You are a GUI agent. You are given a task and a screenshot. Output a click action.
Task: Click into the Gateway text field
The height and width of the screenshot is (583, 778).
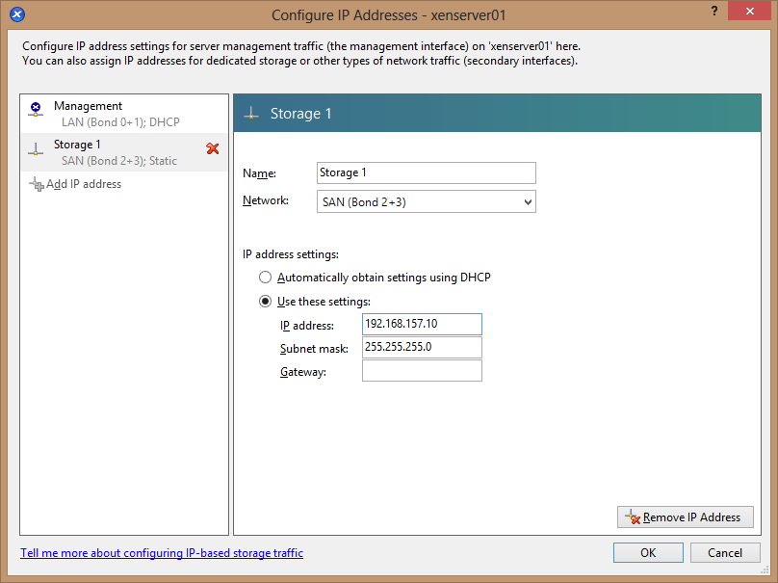click(x=422, y=371)
